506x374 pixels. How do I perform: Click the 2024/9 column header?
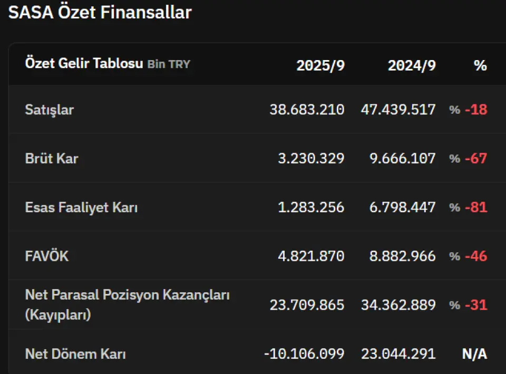tap(412, 65)
